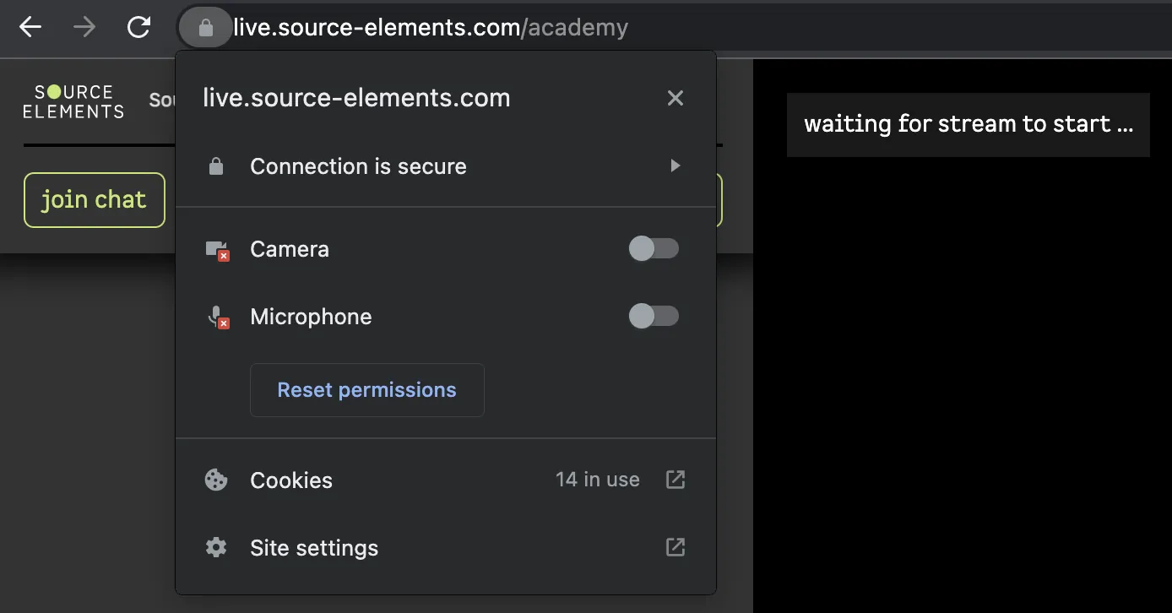Enable the Camera permission toggle
This screenshot has height=613, width=1172.
tap(654, 248)
